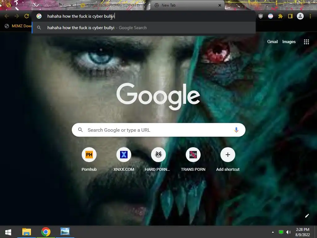
Task: Open the Chrome profile avatar
Action: [x=300, y=16]
